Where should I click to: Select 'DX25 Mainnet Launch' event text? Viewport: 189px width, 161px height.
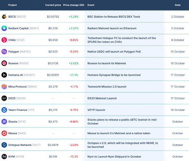[x=102, y=98]
